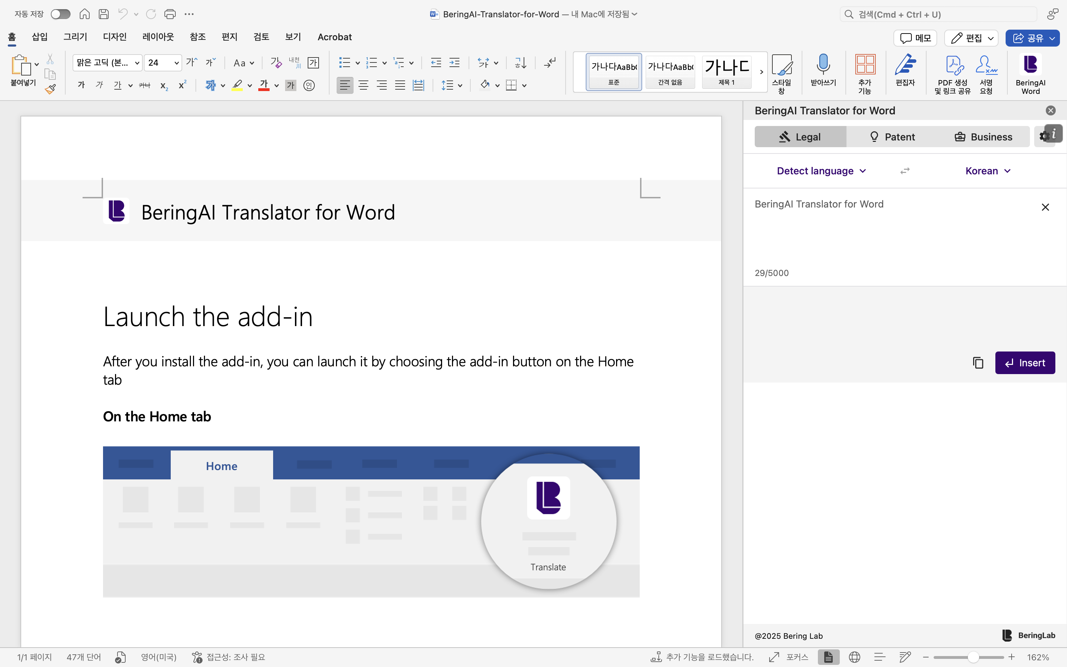Center align text
This screenshot has width=1067, height=667.
click(x=363, y=85)
